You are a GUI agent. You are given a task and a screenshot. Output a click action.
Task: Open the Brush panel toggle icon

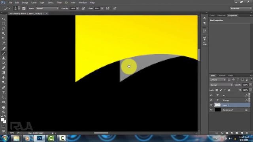24,8
